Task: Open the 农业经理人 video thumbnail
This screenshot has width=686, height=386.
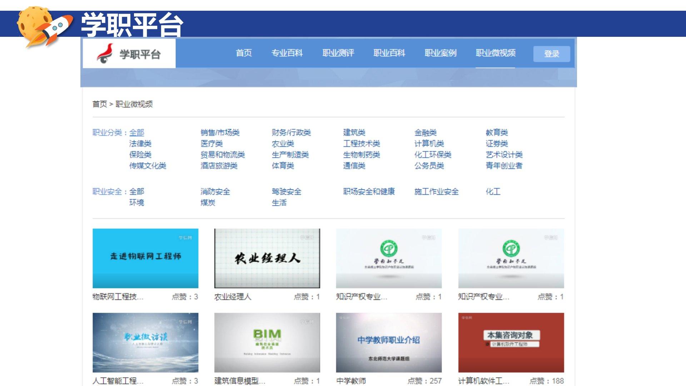Action: coord(267,258)
